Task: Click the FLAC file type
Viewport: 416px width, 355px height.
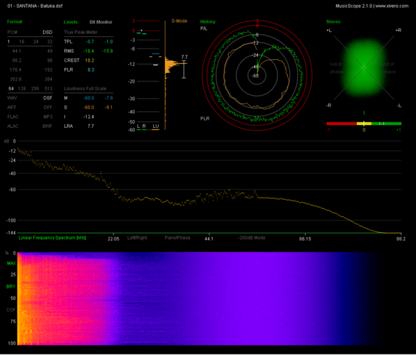Action: (13, 117)
